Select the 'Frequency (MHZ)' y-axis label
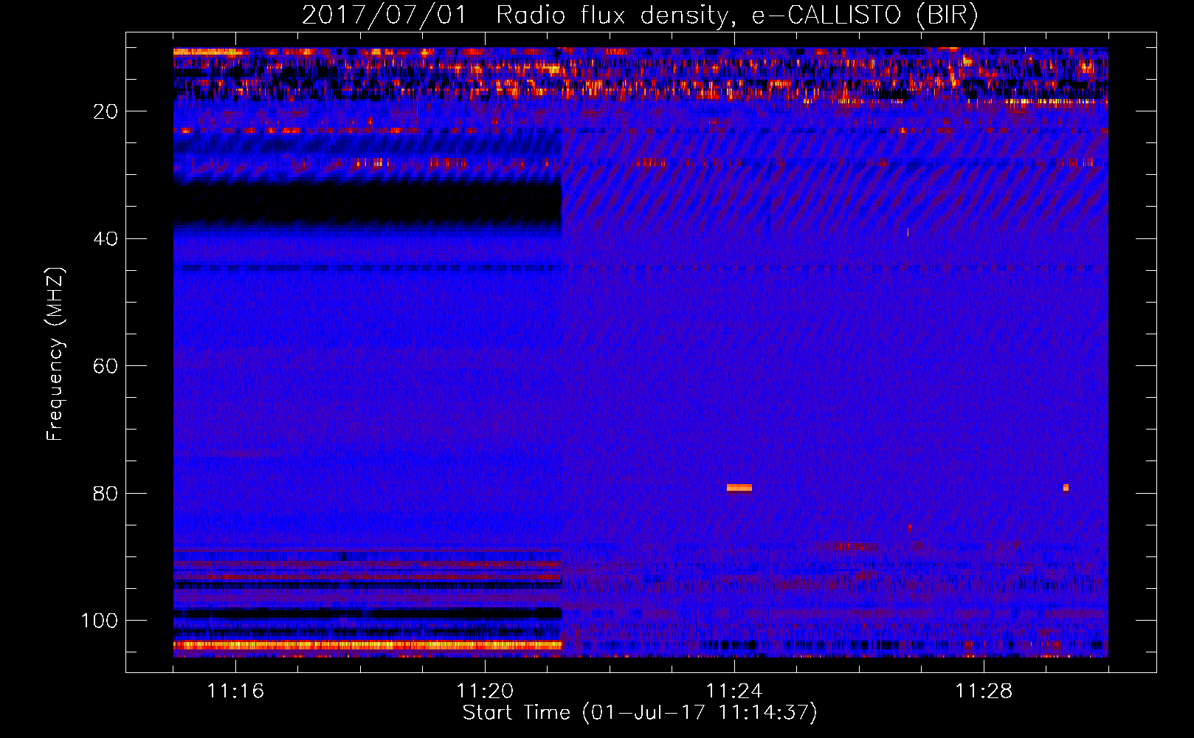 pyautogui.click(x=55, y=354)
